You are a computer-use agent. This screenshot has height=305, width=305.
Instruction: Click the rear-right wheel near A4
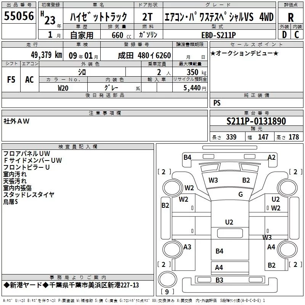point(287,249)
